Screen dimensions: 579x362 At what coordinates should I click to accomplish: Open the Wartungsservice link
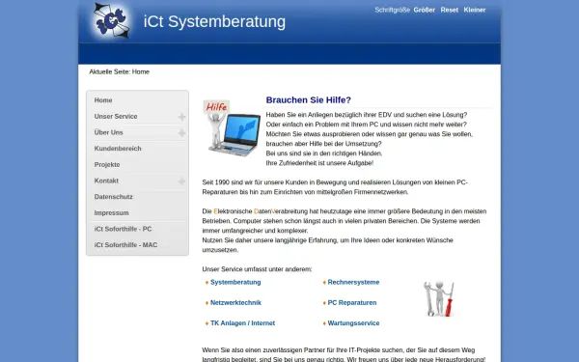[x=353, y=323]
